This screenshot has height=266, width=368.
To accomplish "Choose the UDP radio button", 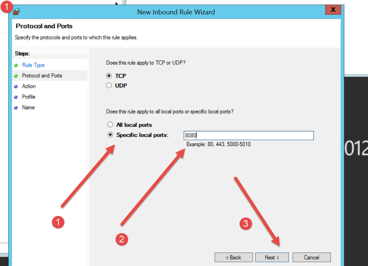I will pos(109,86).
